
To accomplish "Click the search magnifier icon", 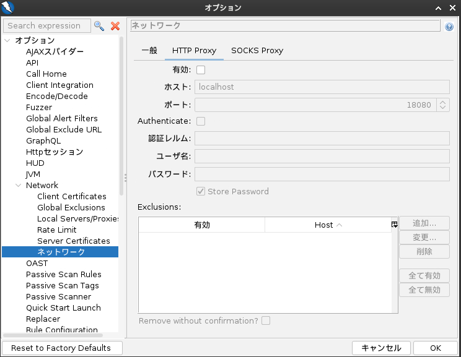I will pyautogui.click(x=99, y=26).
